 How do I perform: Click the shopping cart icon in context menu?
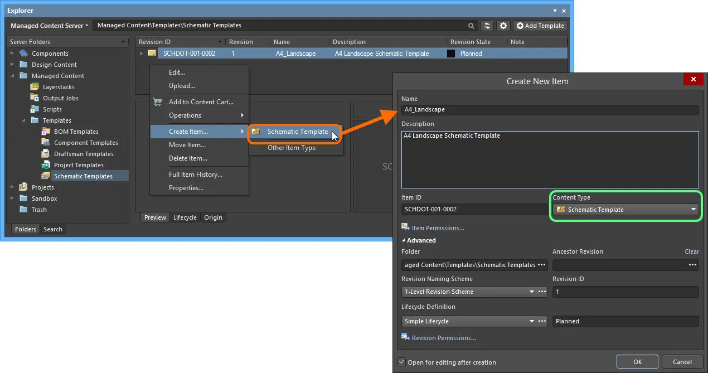click(x=158, y=102)
